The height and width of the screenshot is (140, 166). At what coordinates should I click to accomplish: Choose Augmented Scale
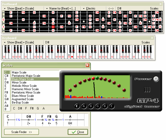pos(35,99)
